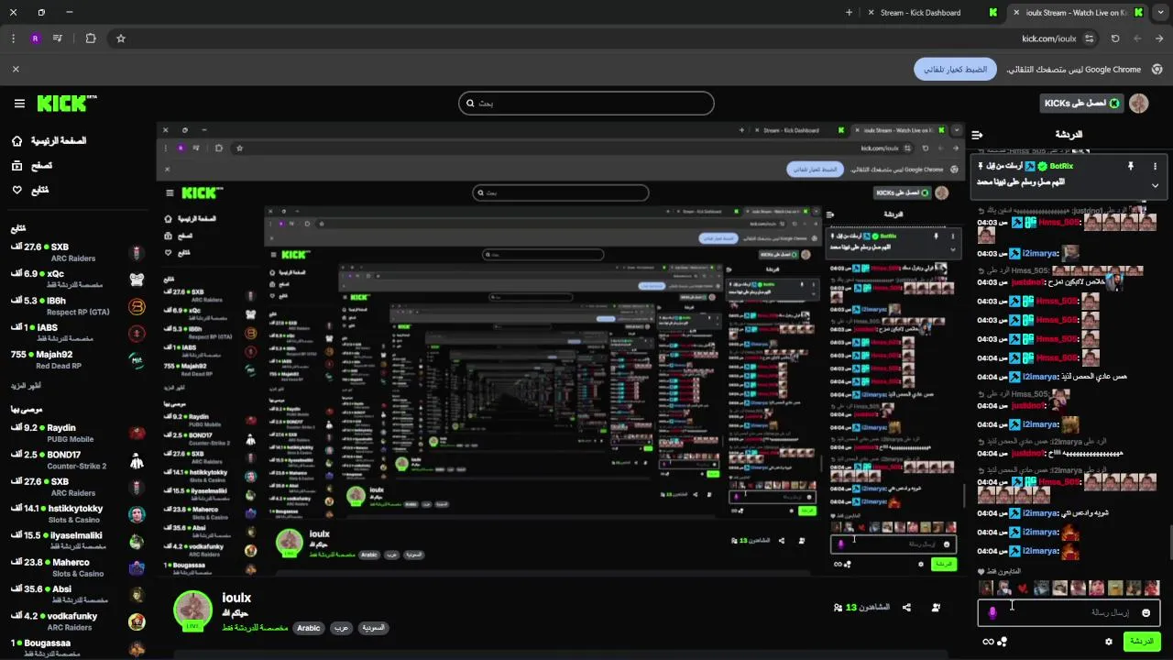This screenshot has width=1173, height=660.
Task: Go back in Chrome history
Action: (x=1158, y=38)
